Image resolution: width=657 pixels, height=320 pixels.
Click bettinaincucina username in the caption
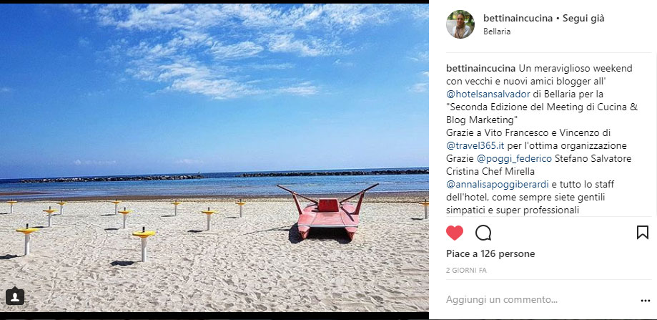(x=481, y=68)
